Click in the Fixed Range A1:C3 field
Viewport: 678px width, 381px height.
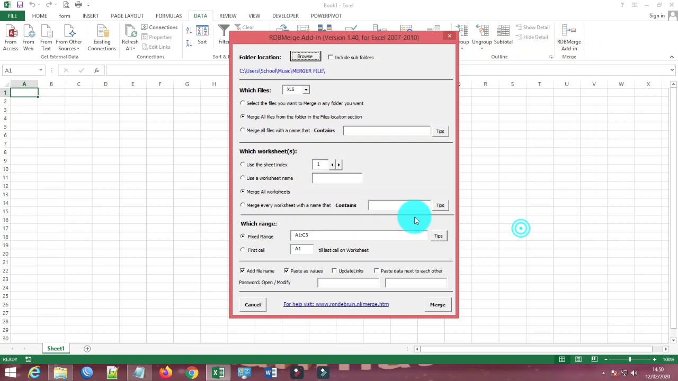(359, 235)
